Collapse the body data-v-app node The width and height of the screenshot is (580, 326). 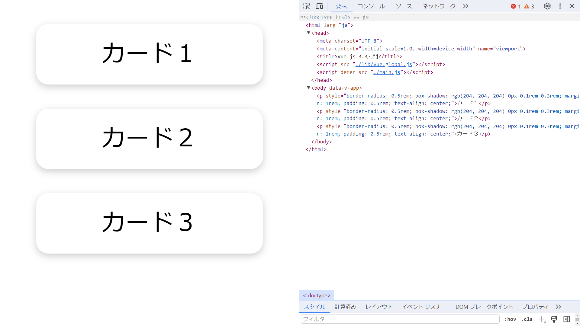click(308, 88)
